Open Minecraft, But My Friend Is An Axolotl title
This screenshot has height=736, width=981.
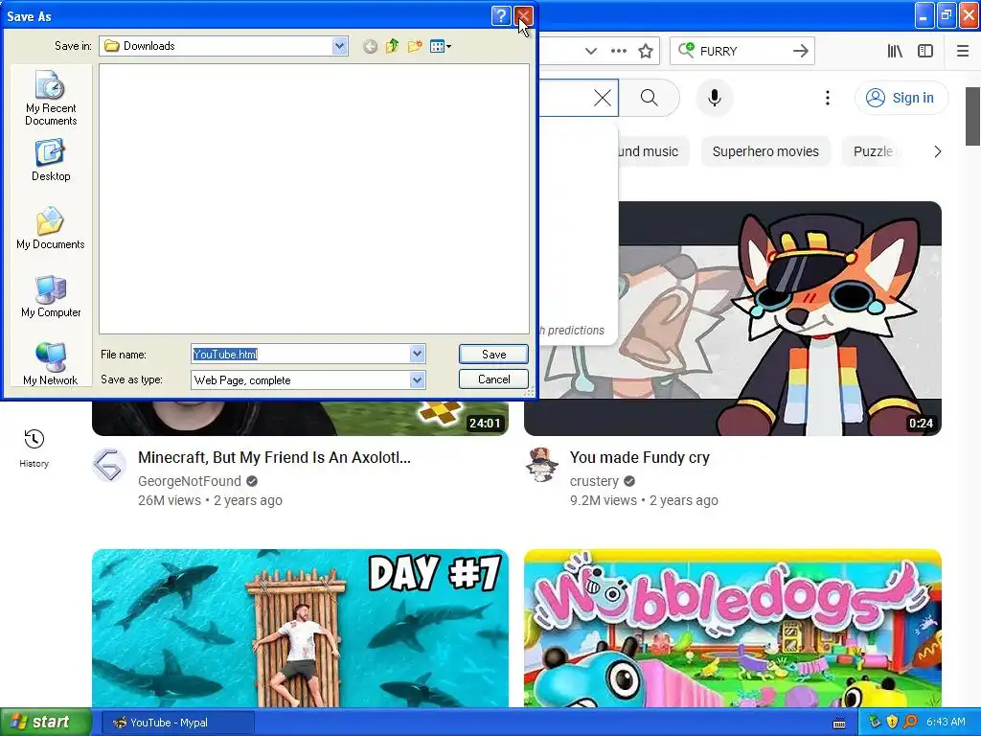point(275,457)
